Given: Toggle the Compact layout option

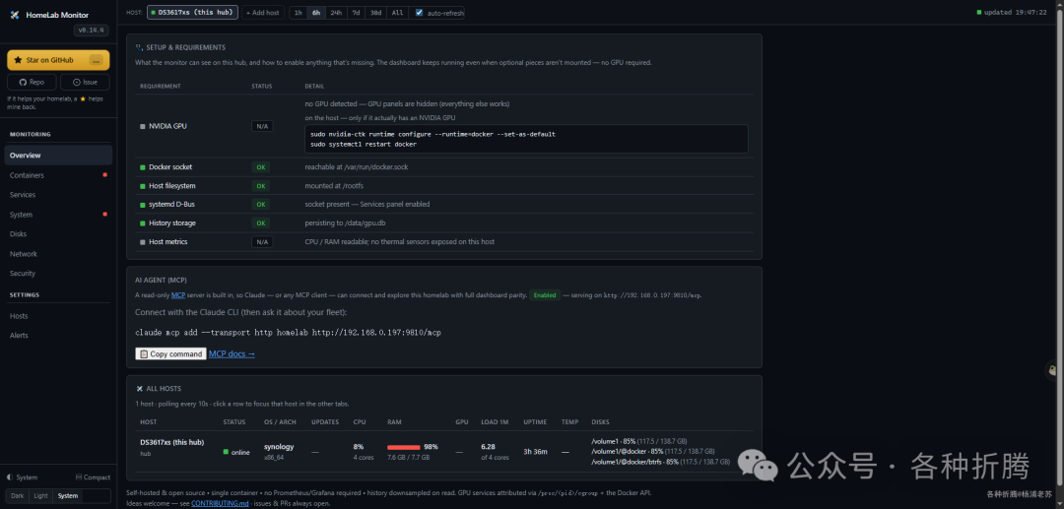Looking at the screenshot, I should pos(93,477).
